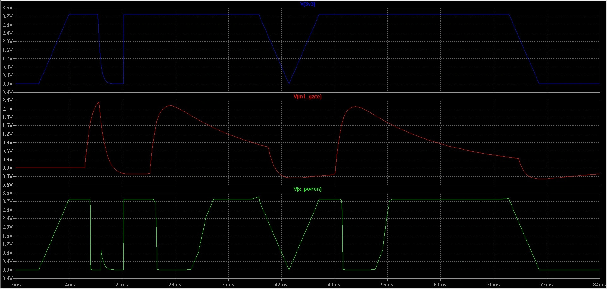Click the 0.8V label in V(3v3) pane

coord(8,67)
